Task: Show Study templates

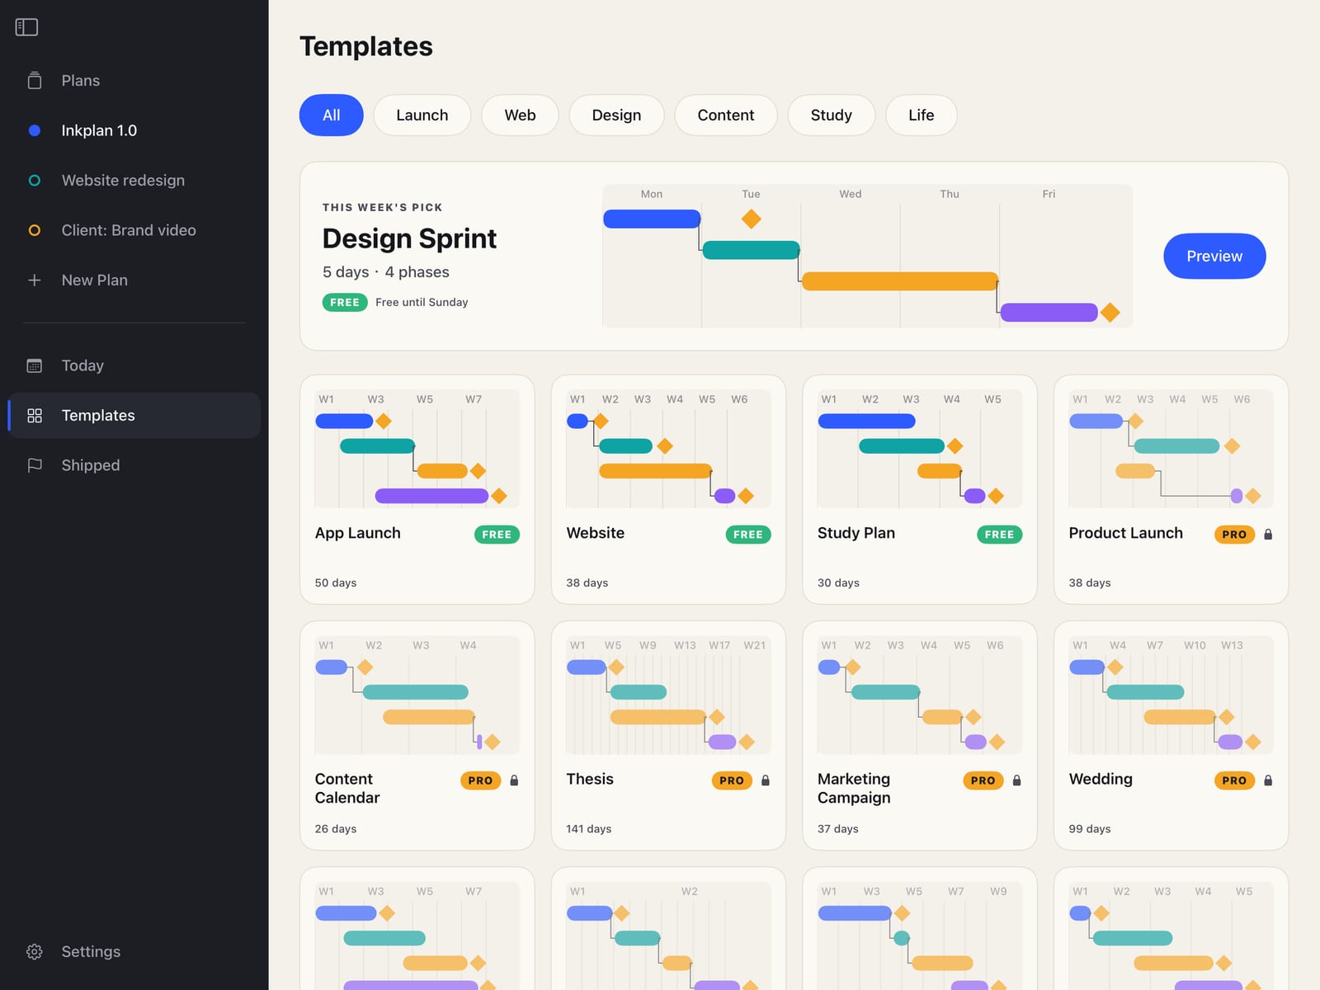Action: pyautogui.click(x=832, y=115)
